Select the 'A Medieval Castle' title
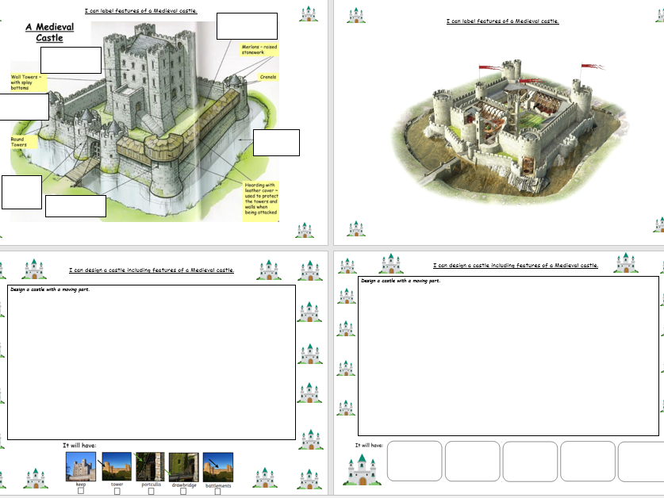Image resolution: width=664 pixels, height=498 pixels. 49,33
